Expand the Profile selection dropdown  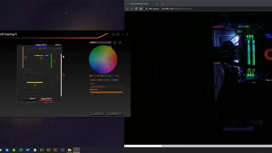point(100,42)
